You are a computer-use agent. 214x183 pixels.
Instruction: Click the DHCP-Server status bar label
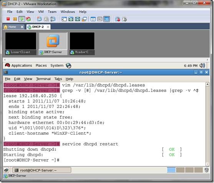[x=17, y=176]
